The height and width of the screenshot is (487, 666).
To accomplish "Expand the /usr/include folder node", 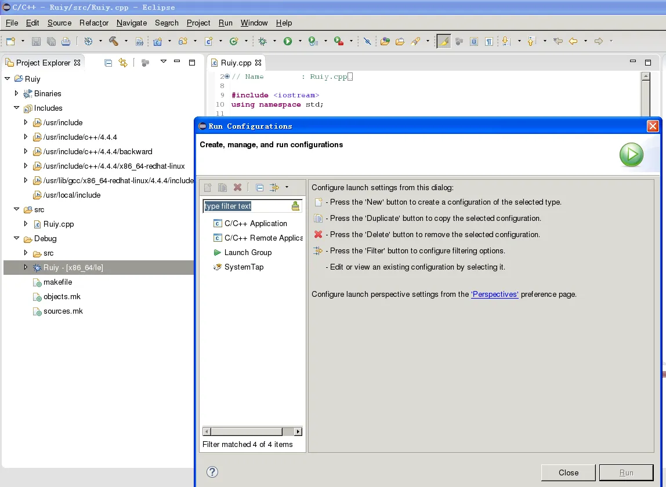I will (x=26, y=122).
